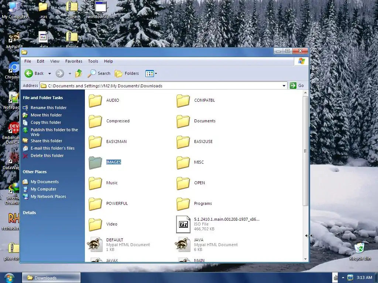378x283 pixels.
Task: Collapse the File and Folder Tasks section
Action: [43, 98]
